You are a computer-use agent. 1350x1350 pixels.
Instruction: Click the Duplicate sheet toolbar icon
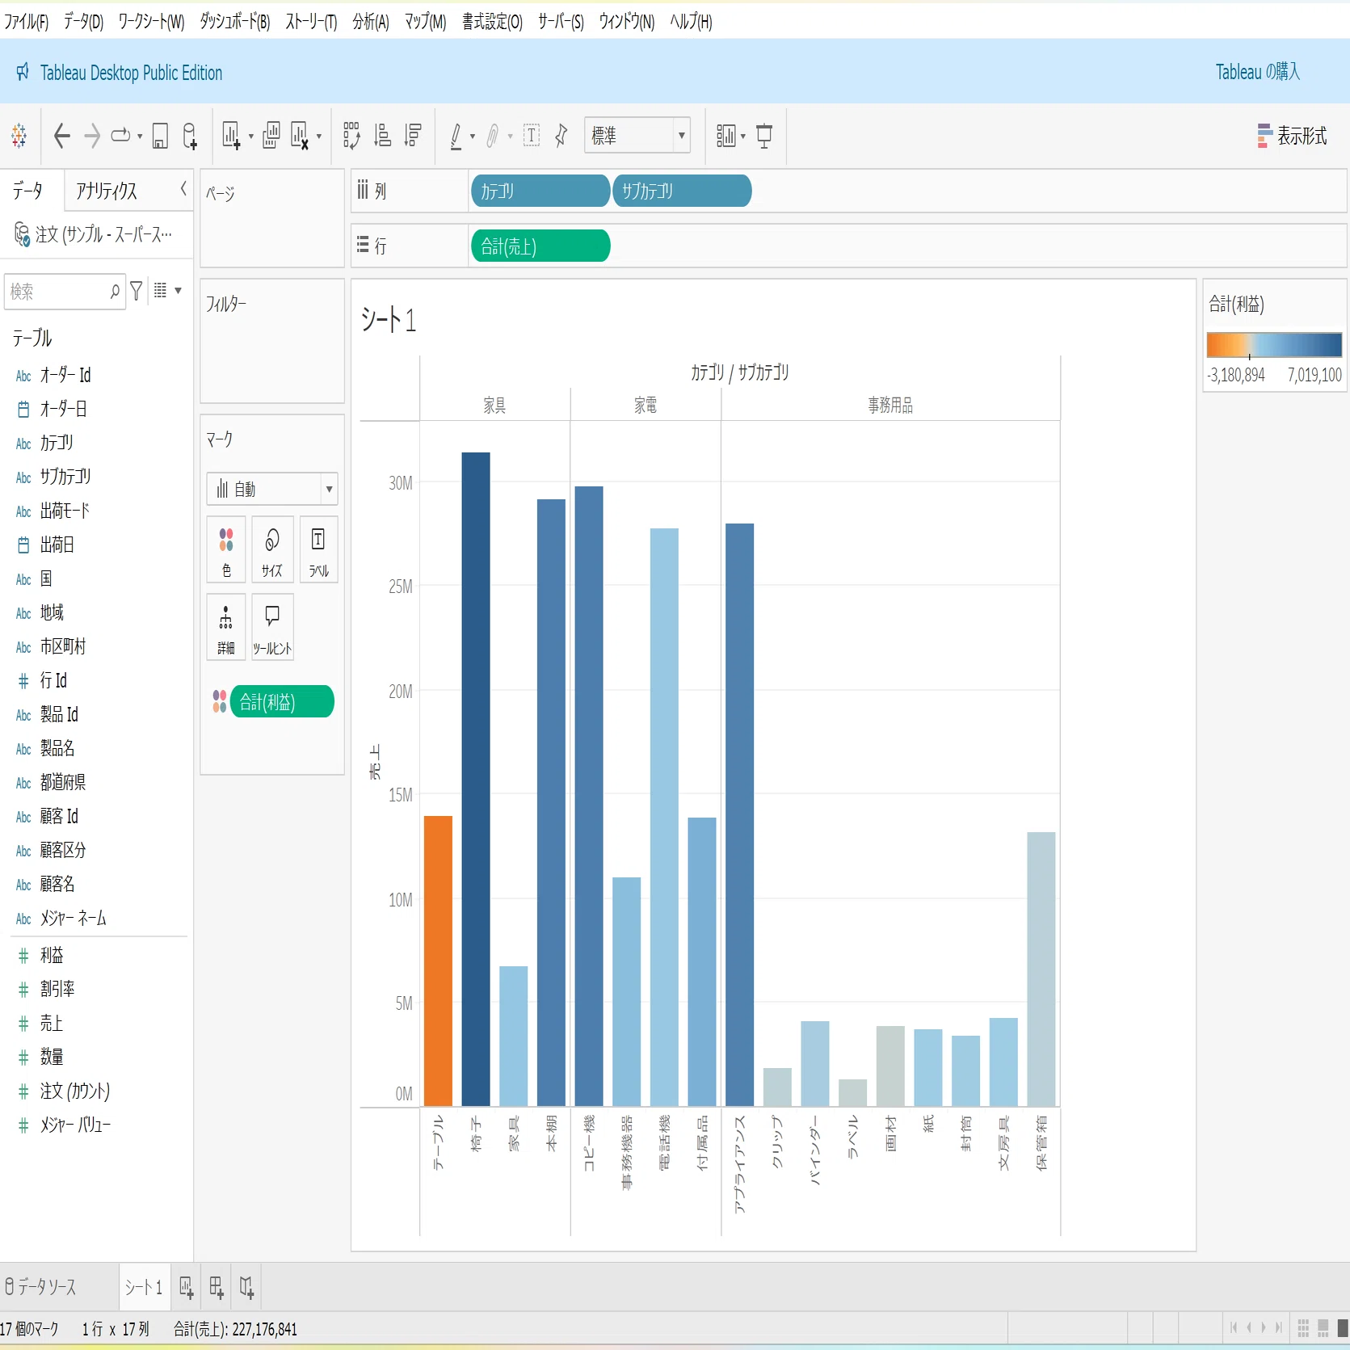pos(271,136)
